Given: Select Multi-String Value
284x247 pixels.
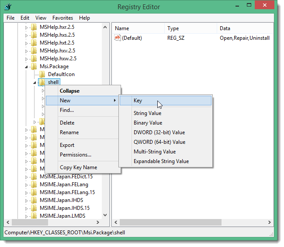Looking at the screenshot, I should pyautogui.click(x=166, y=152).
